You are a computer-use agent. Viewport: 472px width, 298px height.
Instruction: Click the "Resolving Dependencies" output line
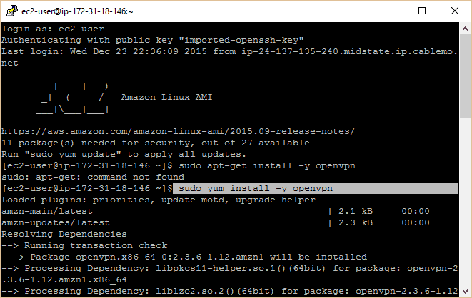[64, 234]
